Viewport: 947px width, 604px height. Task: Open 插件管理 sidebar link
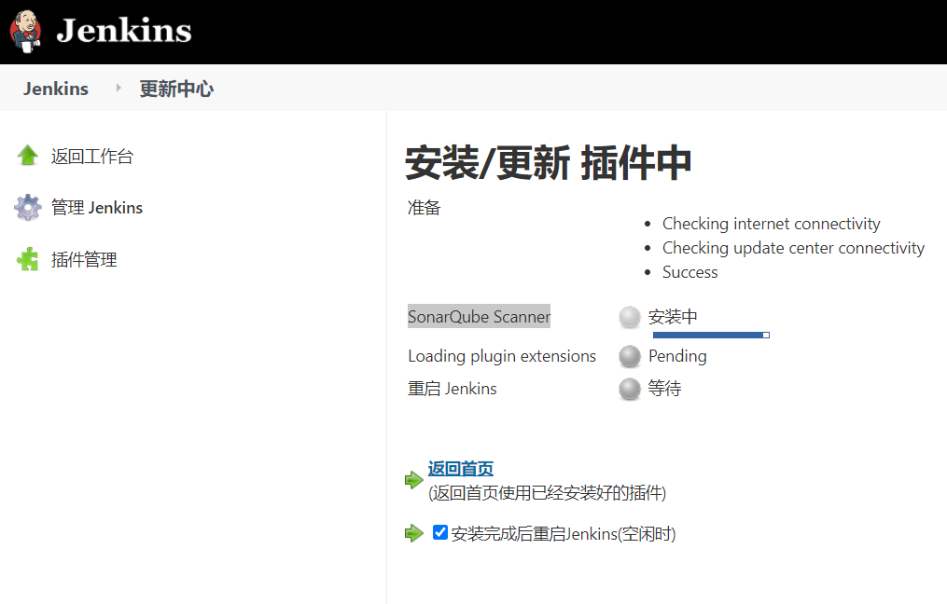(84, 259)
